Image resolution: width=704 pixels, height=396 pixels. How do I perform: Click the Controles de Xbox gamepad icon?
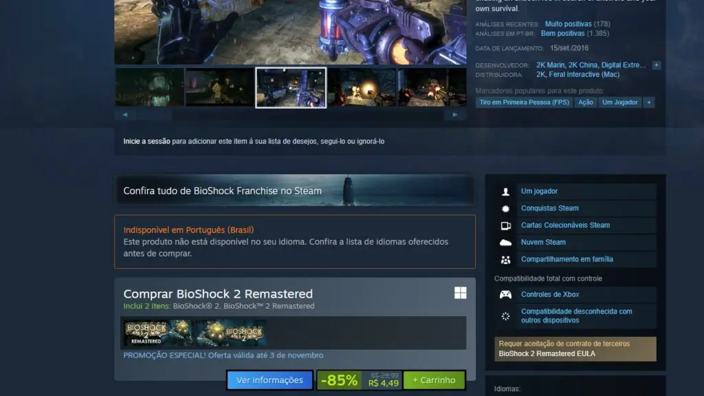click(506, 295)
